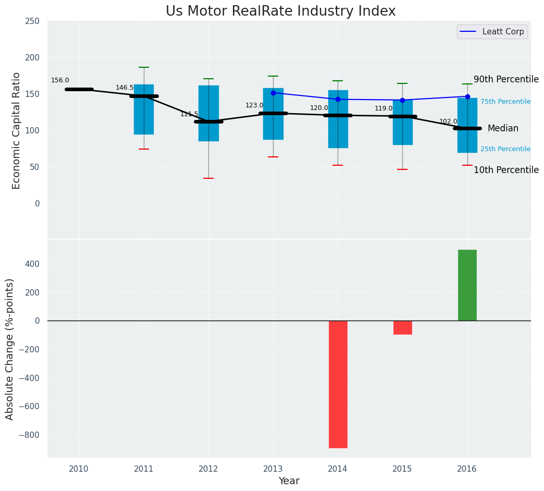Select the small red 2015 change bar
This screenshot has height=491, width=544.
pos(402,327)
